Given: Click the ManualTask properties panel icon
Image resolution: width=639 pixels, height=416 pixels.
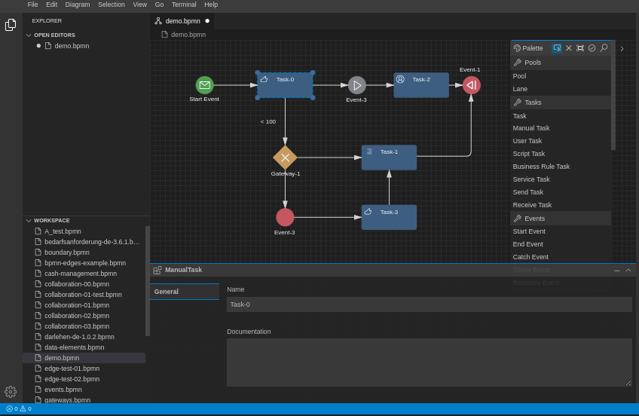Looking at the screenshot, I should (x=157, y=270).
